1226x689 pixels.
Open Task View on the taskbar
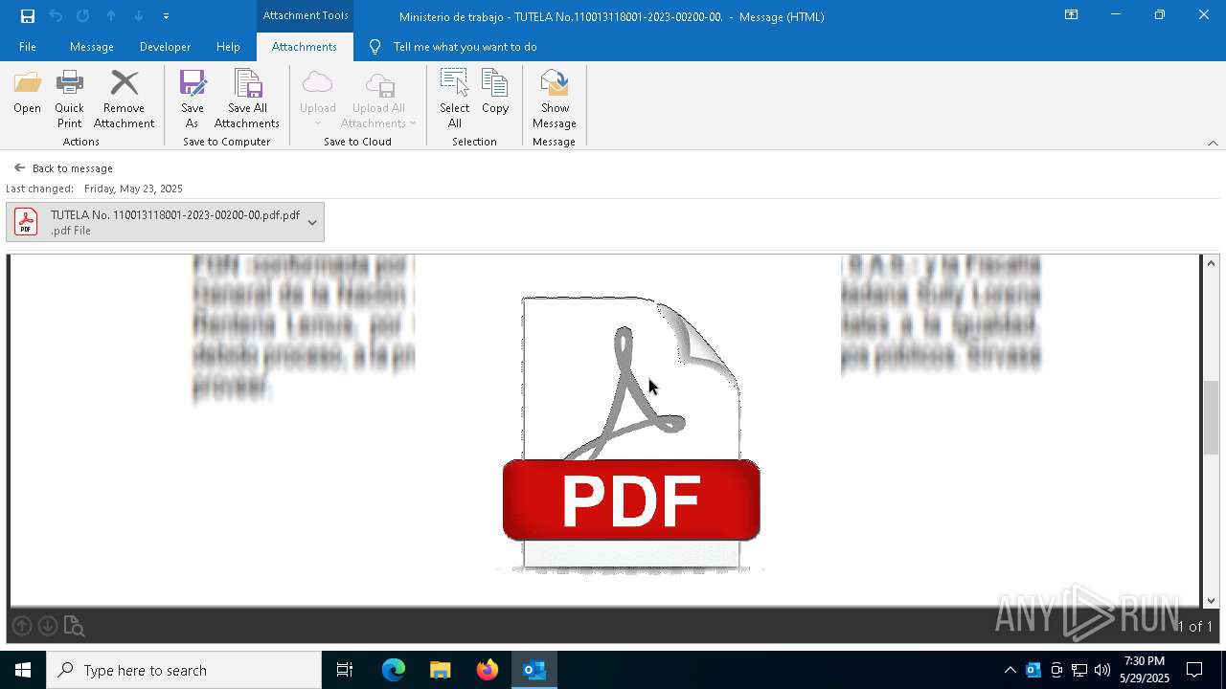click(345, 670)
